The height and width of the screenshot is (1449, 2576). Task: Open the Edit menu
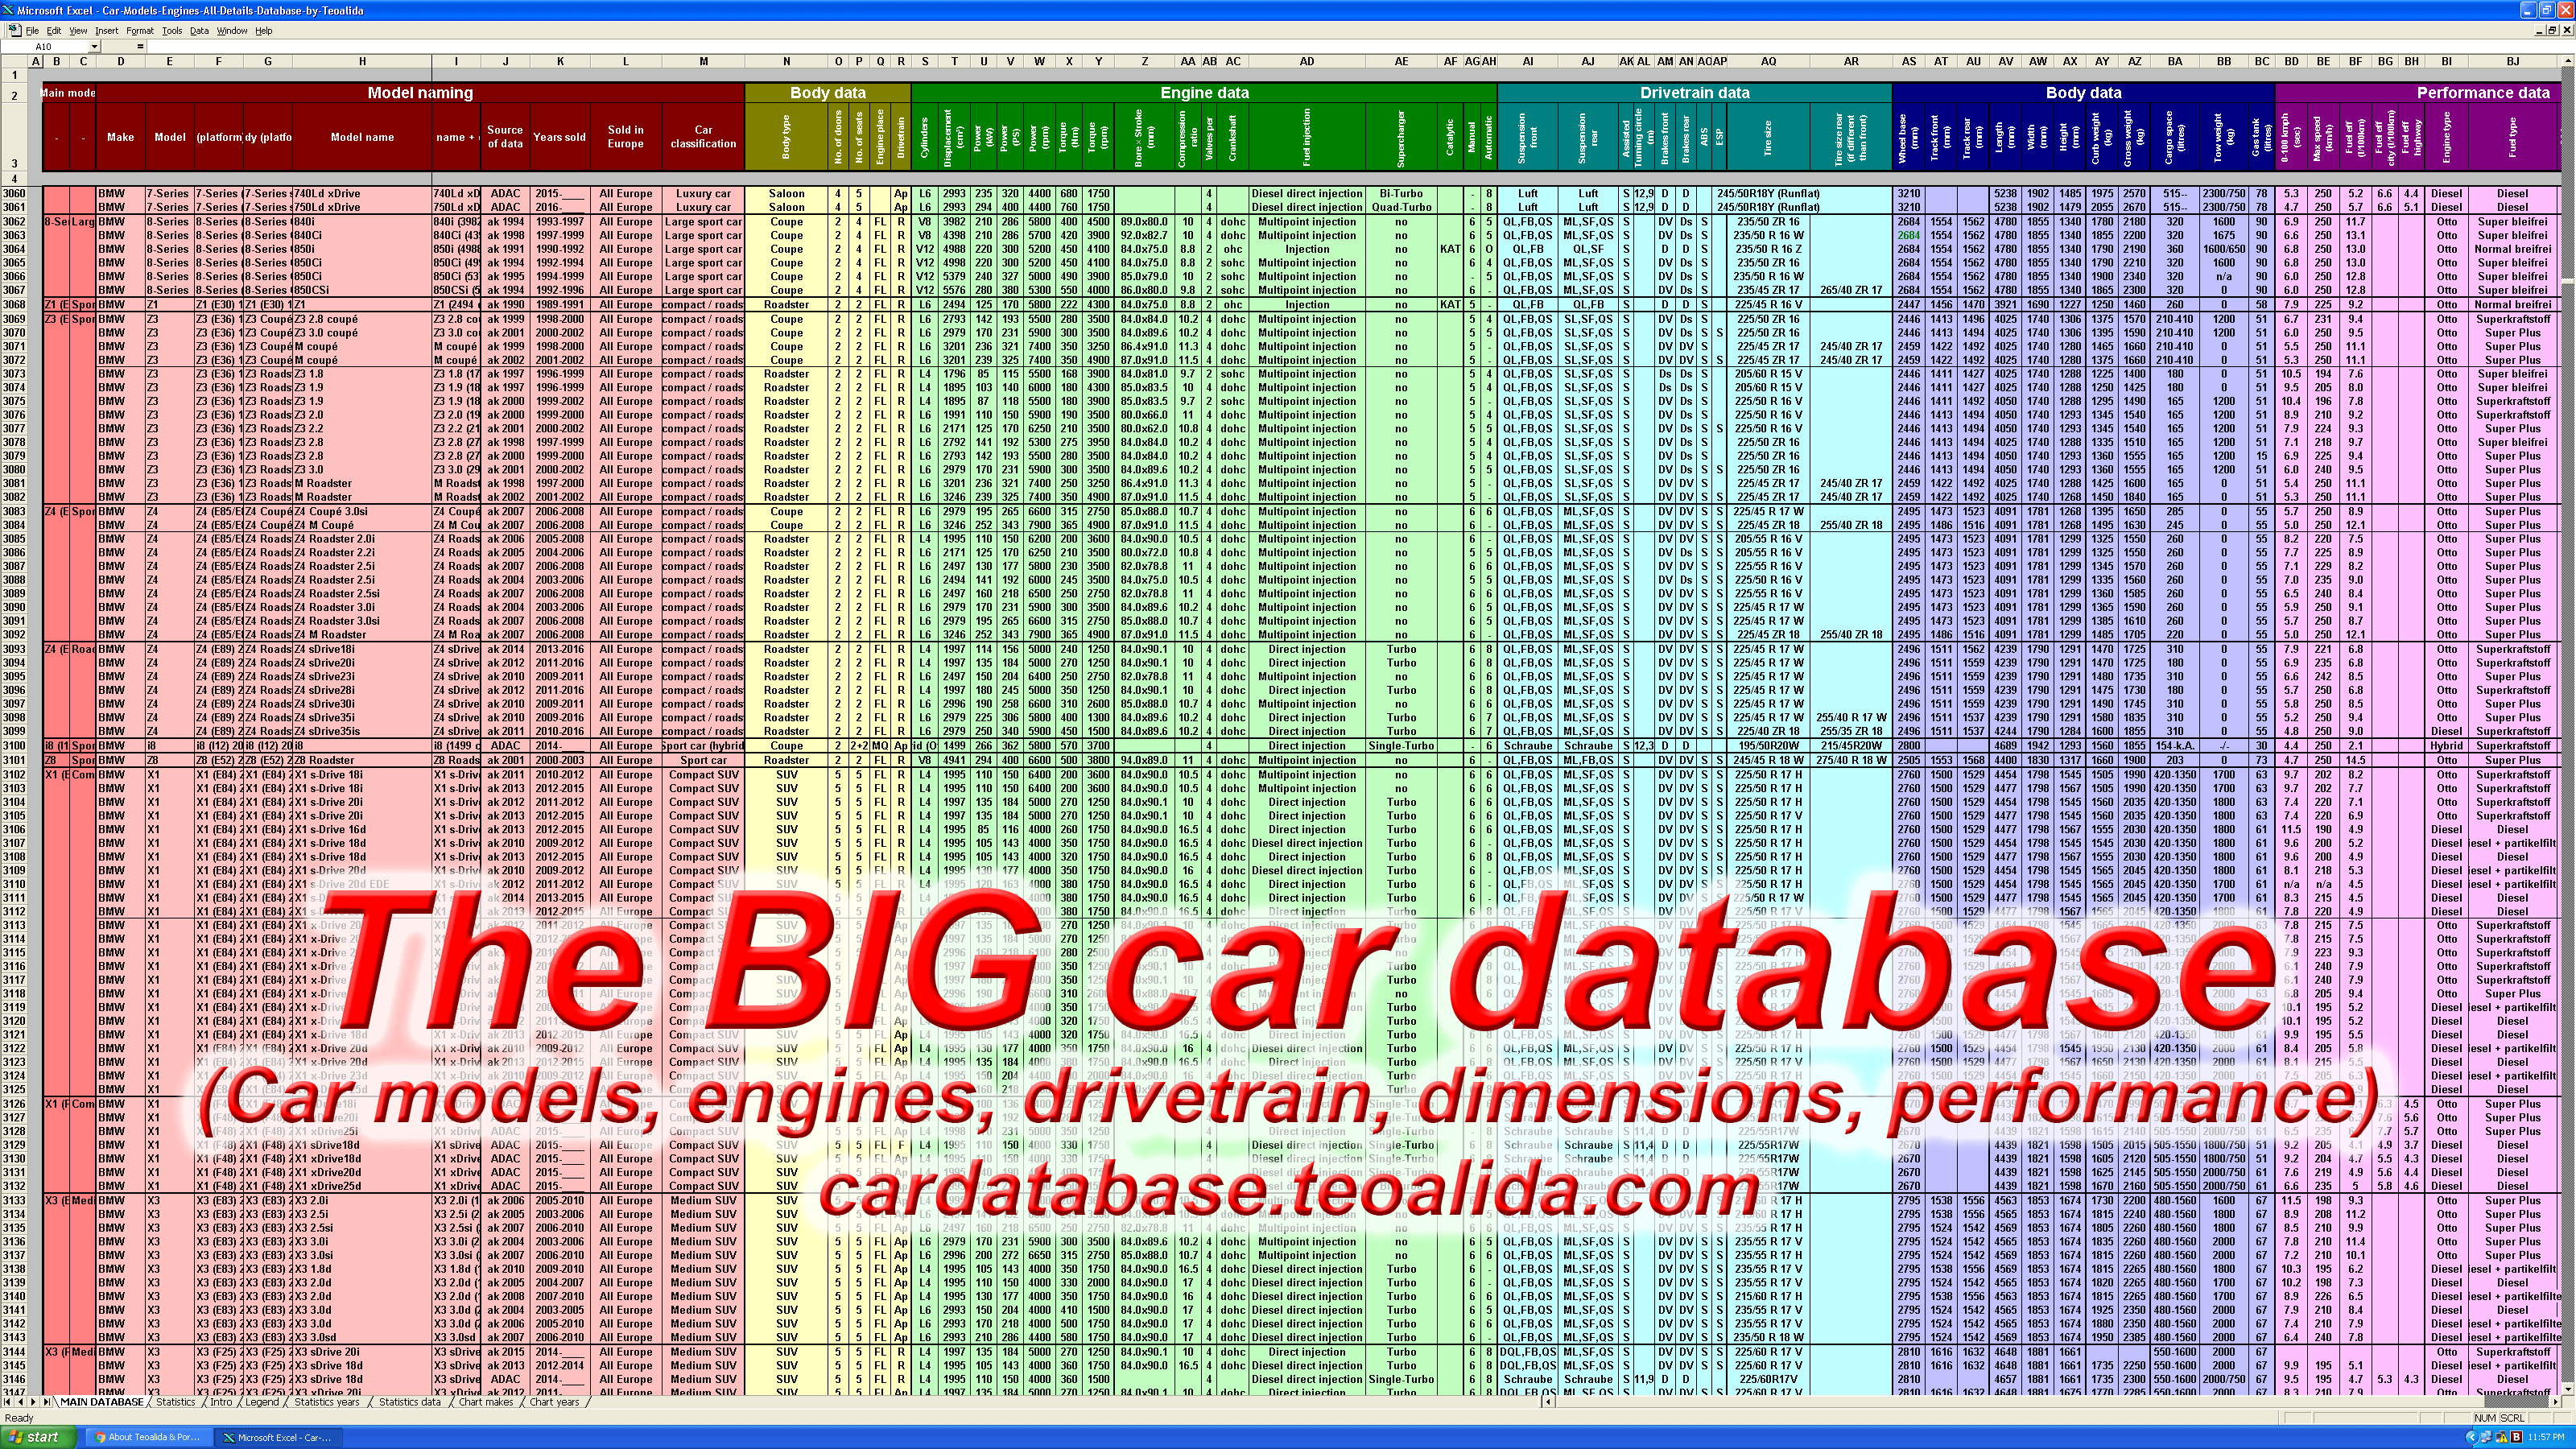pos(54,31)
